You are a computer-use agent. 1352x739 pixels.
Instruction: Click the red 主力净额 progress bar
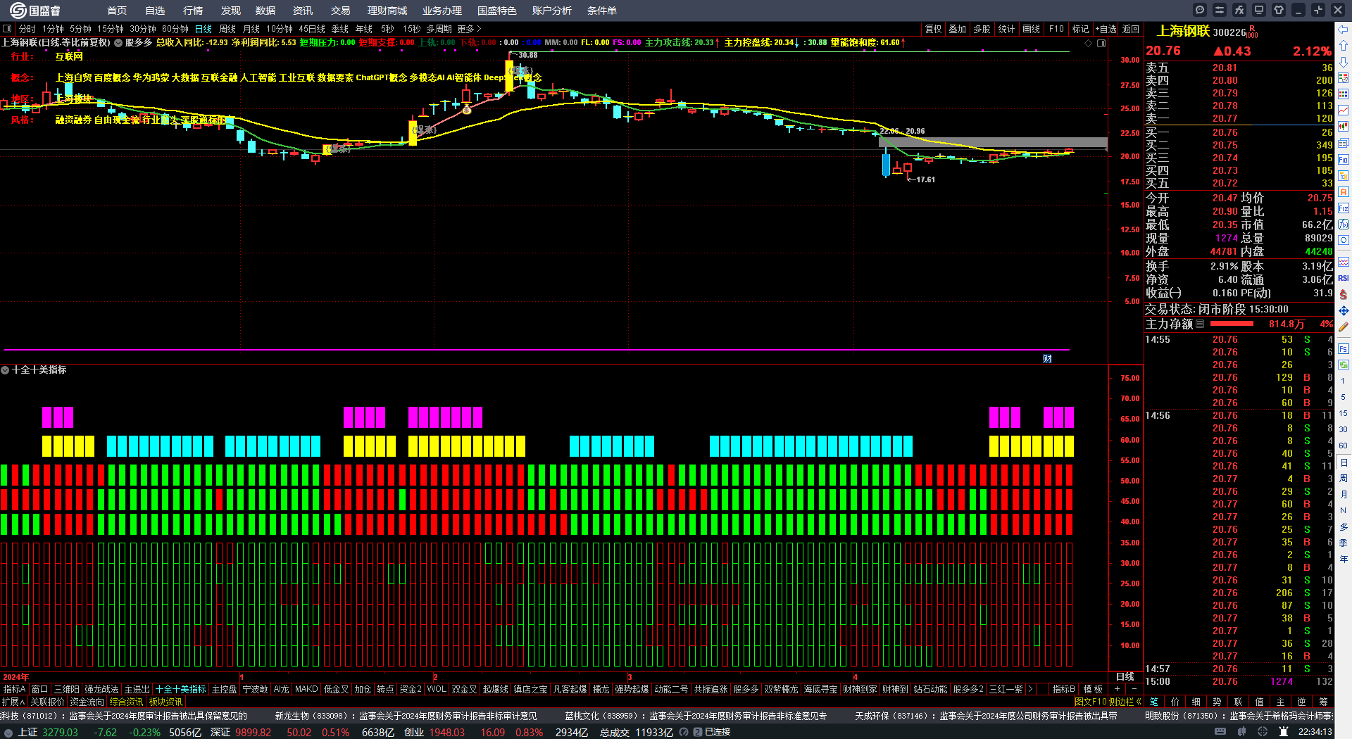click(1232, 324)
